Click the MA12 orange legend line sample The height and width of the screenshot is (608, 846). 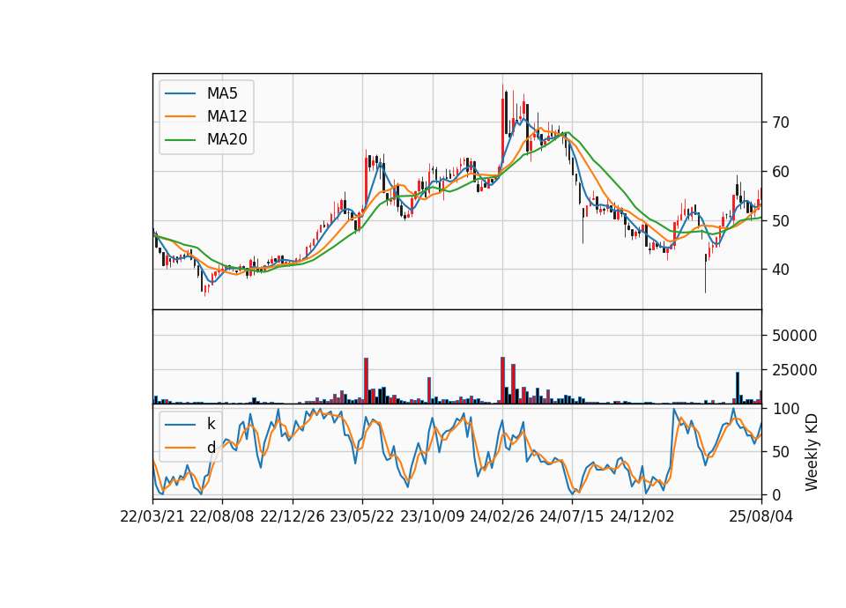(x=180, y=116)
